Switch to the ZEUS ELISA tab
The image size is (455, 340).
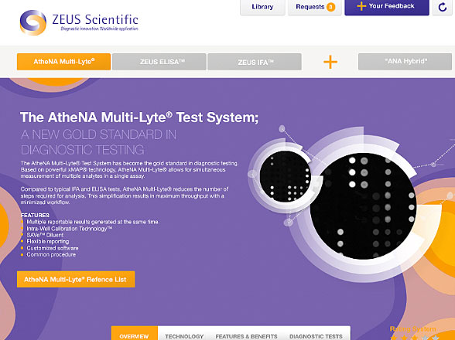(159, 62)
